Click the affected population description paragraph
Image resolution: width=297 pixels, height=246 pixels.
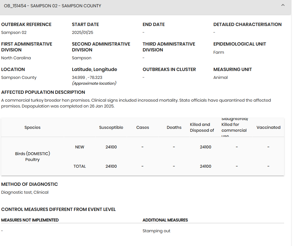click(x=136, y=103)
